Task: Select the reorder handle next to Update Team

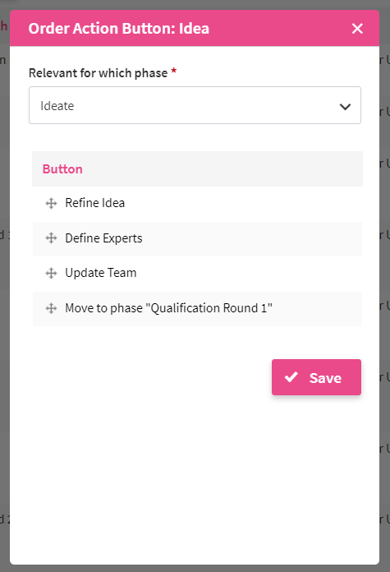Action: (x=51, y=273)
